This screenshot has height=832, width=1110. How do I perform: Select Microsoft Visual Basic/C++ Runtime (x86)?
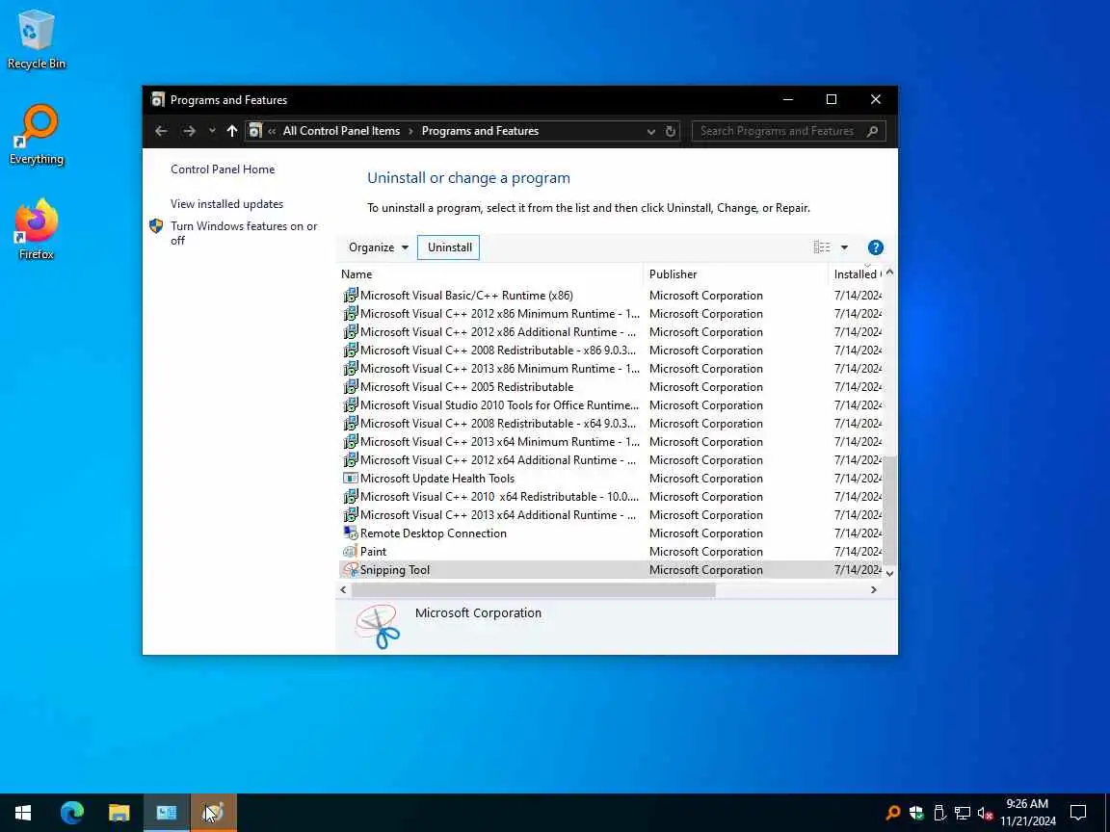coord(611,295)
